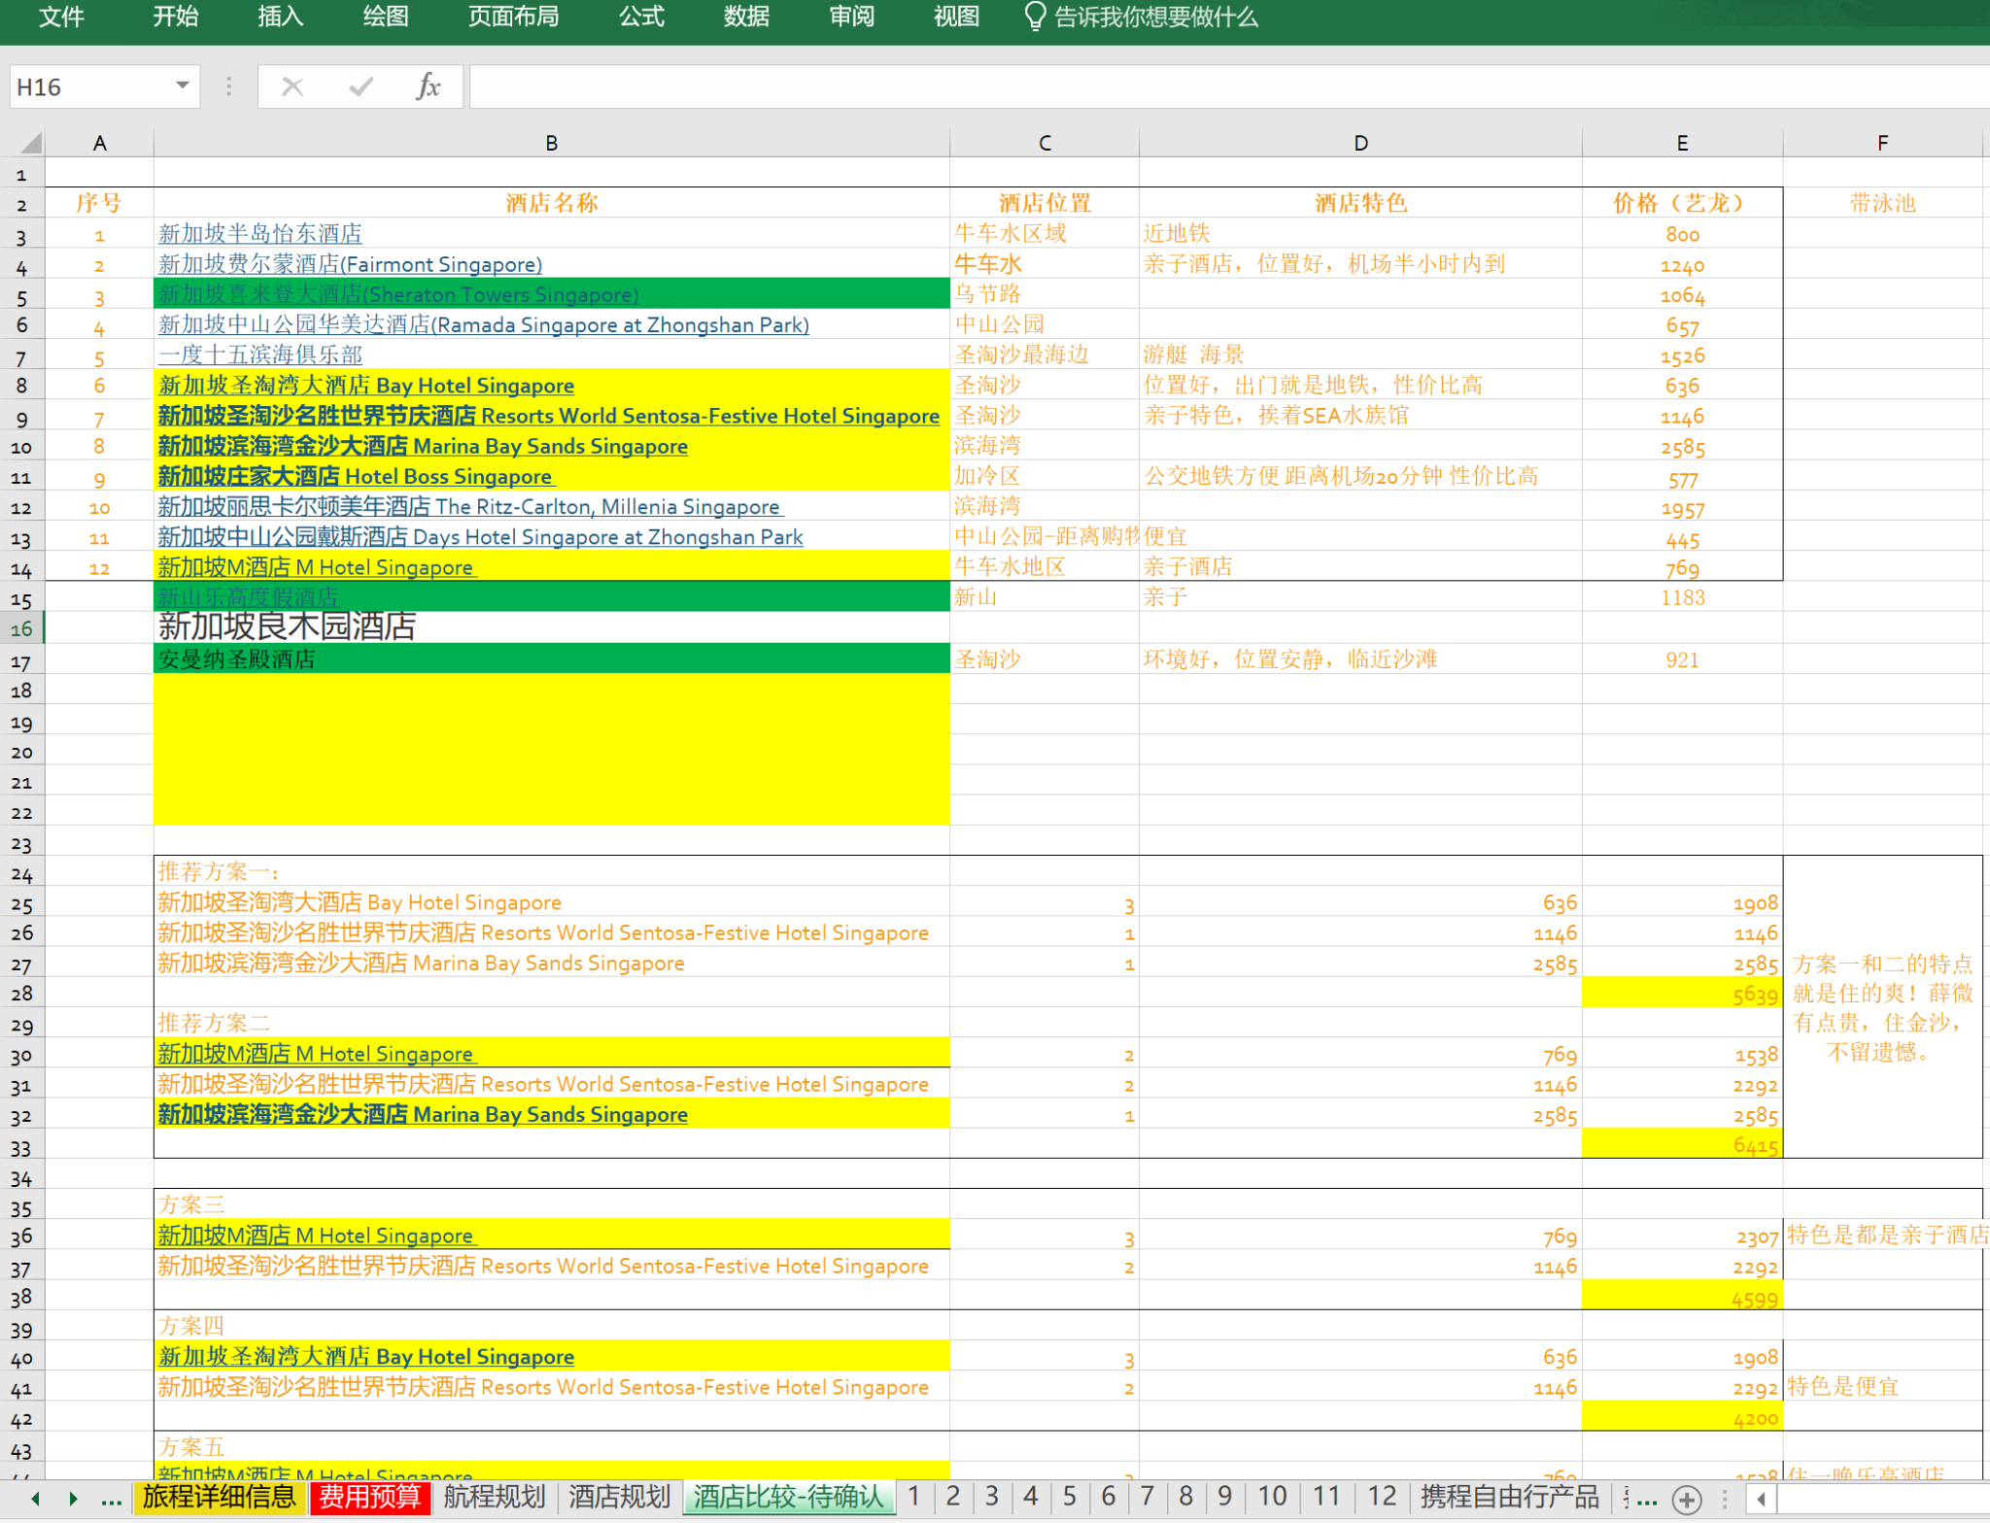Open Bay Hotel Singapore link in row 8
The height and width of the screenshot is (1523, 1990).
(x=365, y=385)
